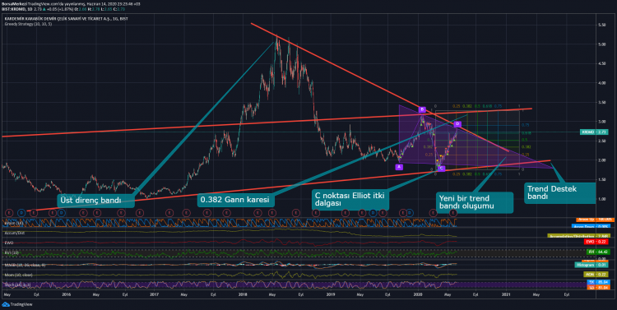617x310 pixels.
Task: Click the TradingView cloud logo
Action: click(x=6, y=304)
